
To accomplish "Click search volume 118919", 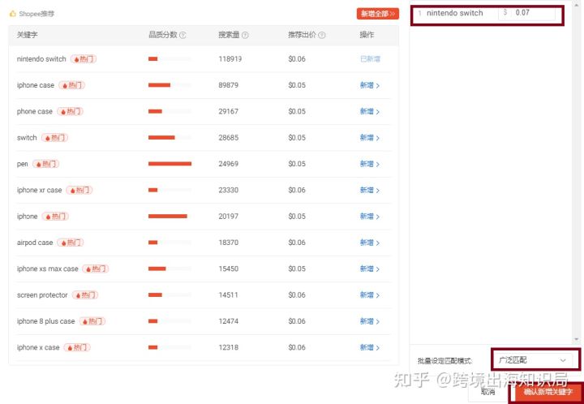I will 230,59.
